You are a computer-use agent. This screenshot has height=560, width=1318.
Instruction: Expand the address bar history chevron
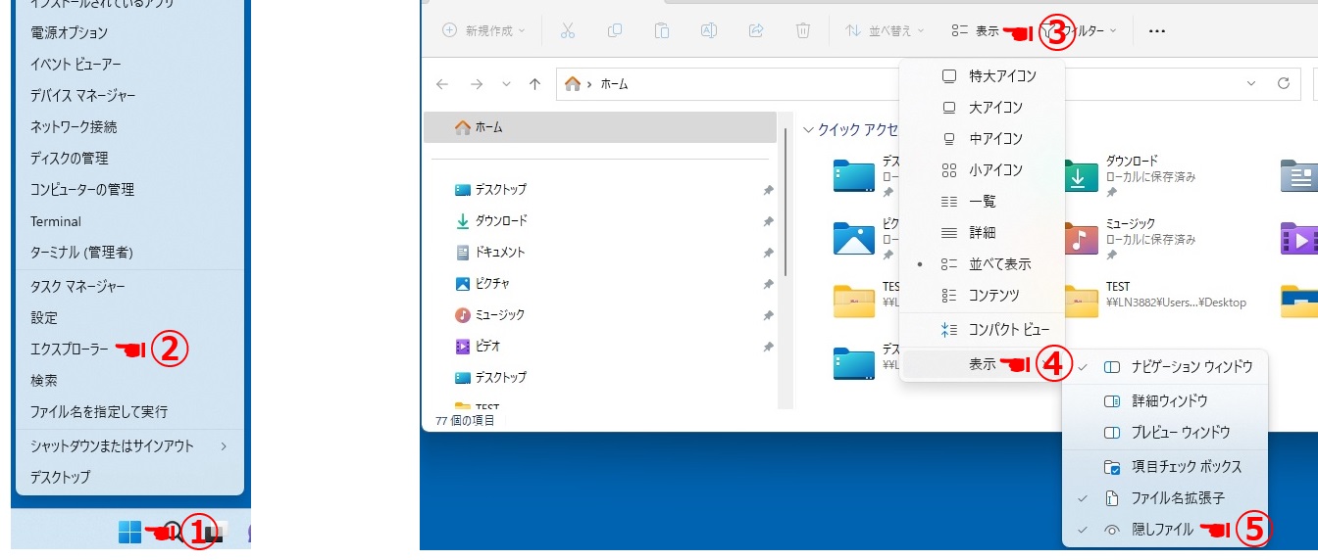(1252, 84)
